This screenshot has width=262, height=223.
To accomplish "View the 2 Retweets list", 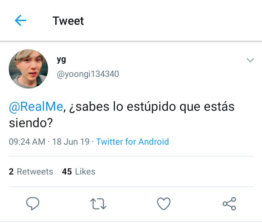I will tap(31, 172).
